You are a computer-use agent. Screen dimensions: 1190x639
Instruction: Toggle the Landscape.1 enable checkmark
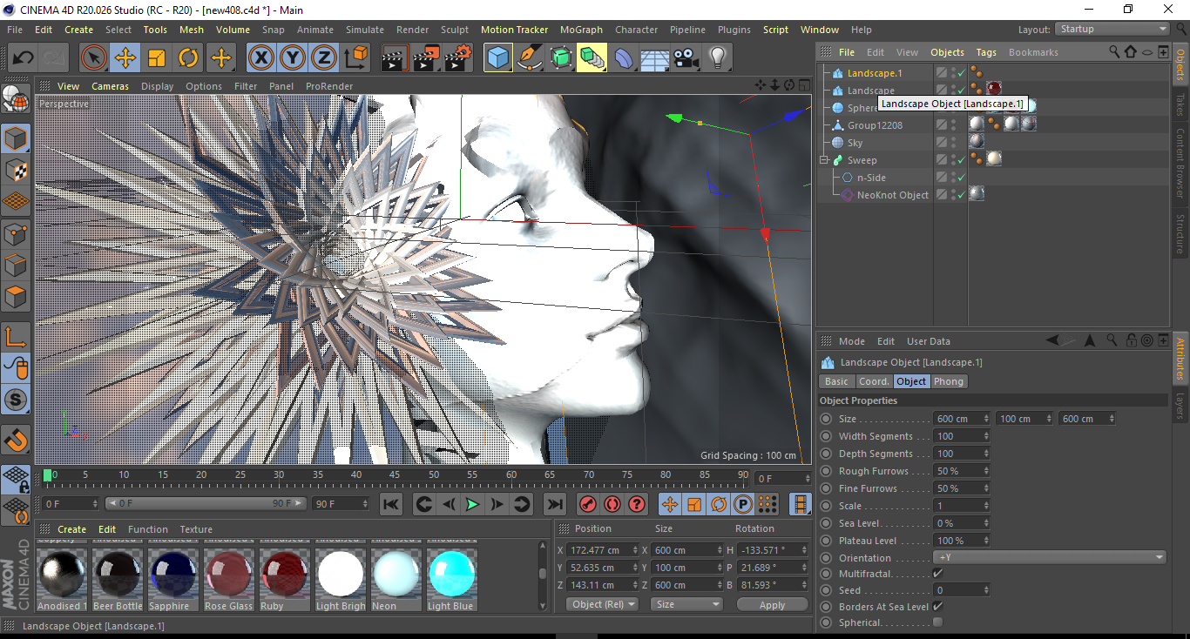pos(960,73)
